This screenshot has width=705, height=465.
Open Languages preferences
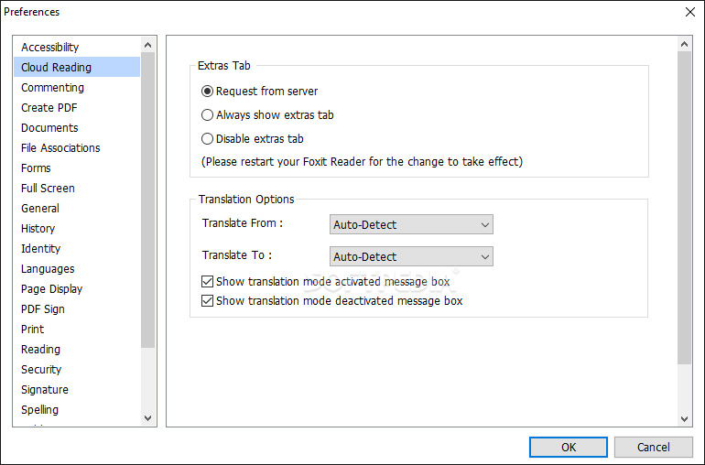pyautogui.click(x=77, y=268)
